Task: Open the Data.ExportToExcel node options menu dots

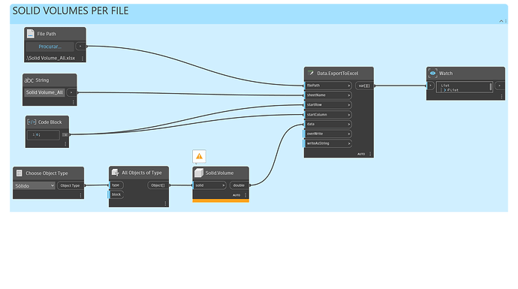Action: (370, 154)
